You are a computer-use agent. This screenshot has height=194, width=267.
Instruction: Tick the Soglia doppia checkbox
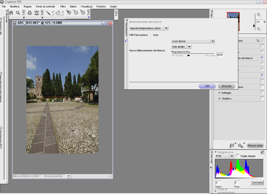coord(237,156)
